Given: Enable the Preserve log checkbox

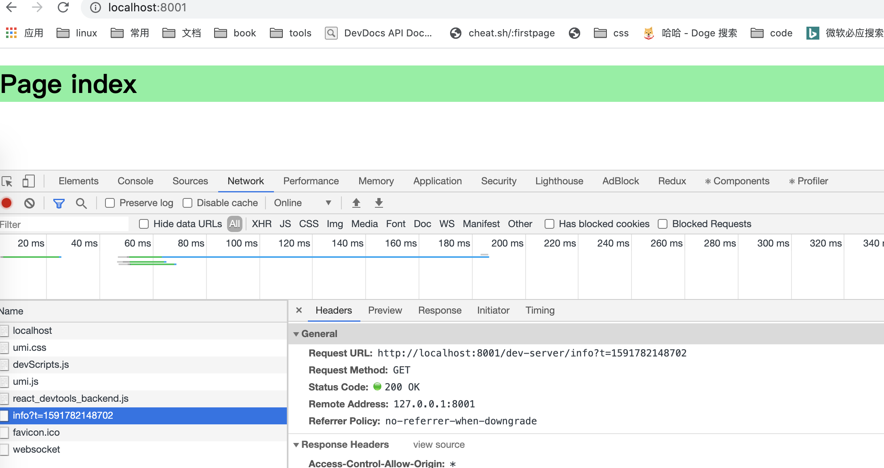Looking at the screenshot, I should coord(109,203).
